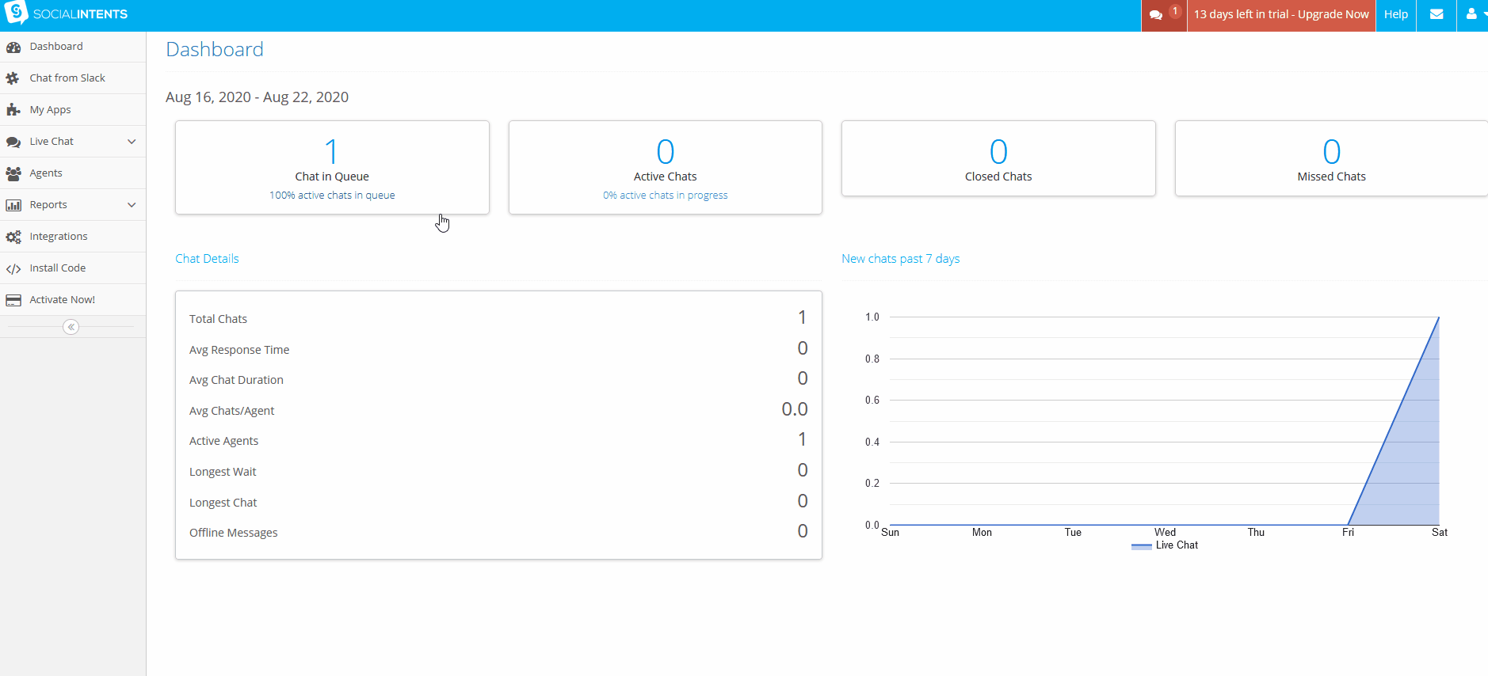Click the Avg Response Time label

coord(239,350)
